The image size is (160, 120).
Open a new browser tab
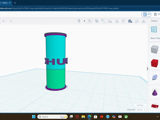tap(15, 3)
